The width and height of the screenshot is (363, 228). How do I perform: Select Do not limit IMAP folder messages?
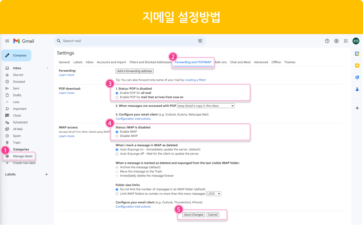click(x=117, y=190)
